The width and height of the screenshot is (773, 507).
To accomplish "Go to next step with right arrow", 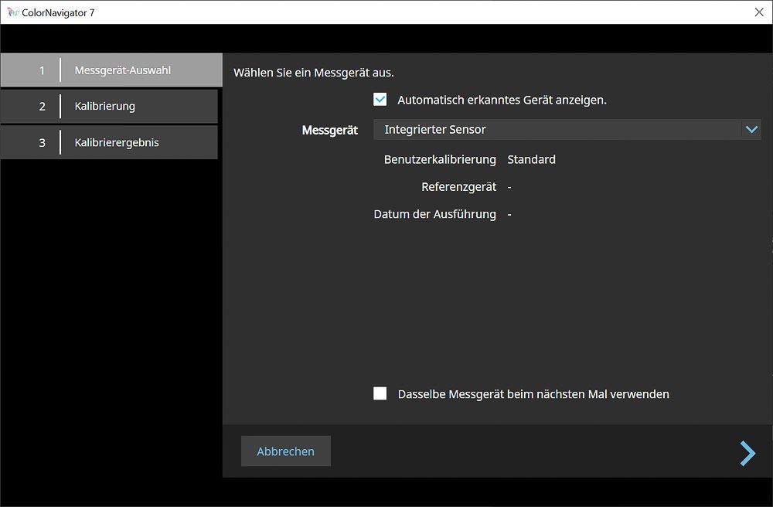I will (x=747, y=453).
